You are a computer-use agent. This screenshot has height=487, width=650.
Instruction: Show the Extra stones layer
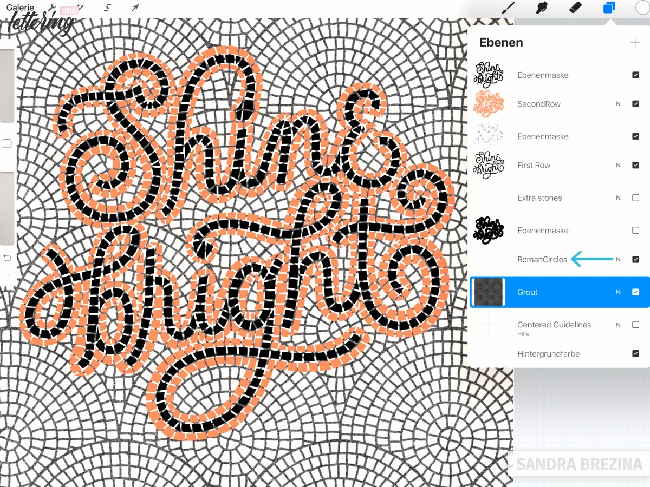(x=636, y=198)
